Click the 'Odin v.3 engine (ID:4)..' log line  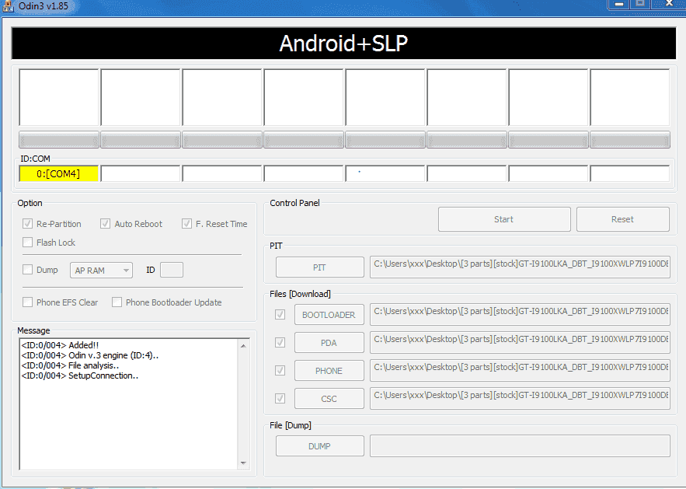click(x=89, y=355)
